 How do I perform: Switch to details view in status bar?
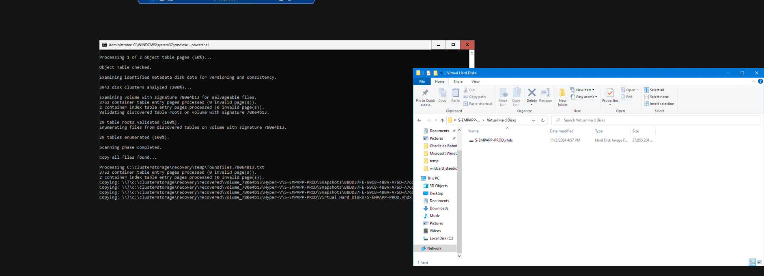point(752,262)
